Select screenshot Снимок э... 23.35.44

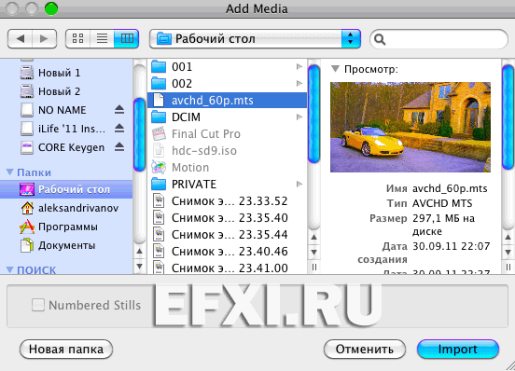(x=228, y=234)
